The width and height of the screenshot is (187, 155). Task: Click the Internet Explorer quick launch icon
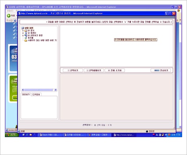27,135
